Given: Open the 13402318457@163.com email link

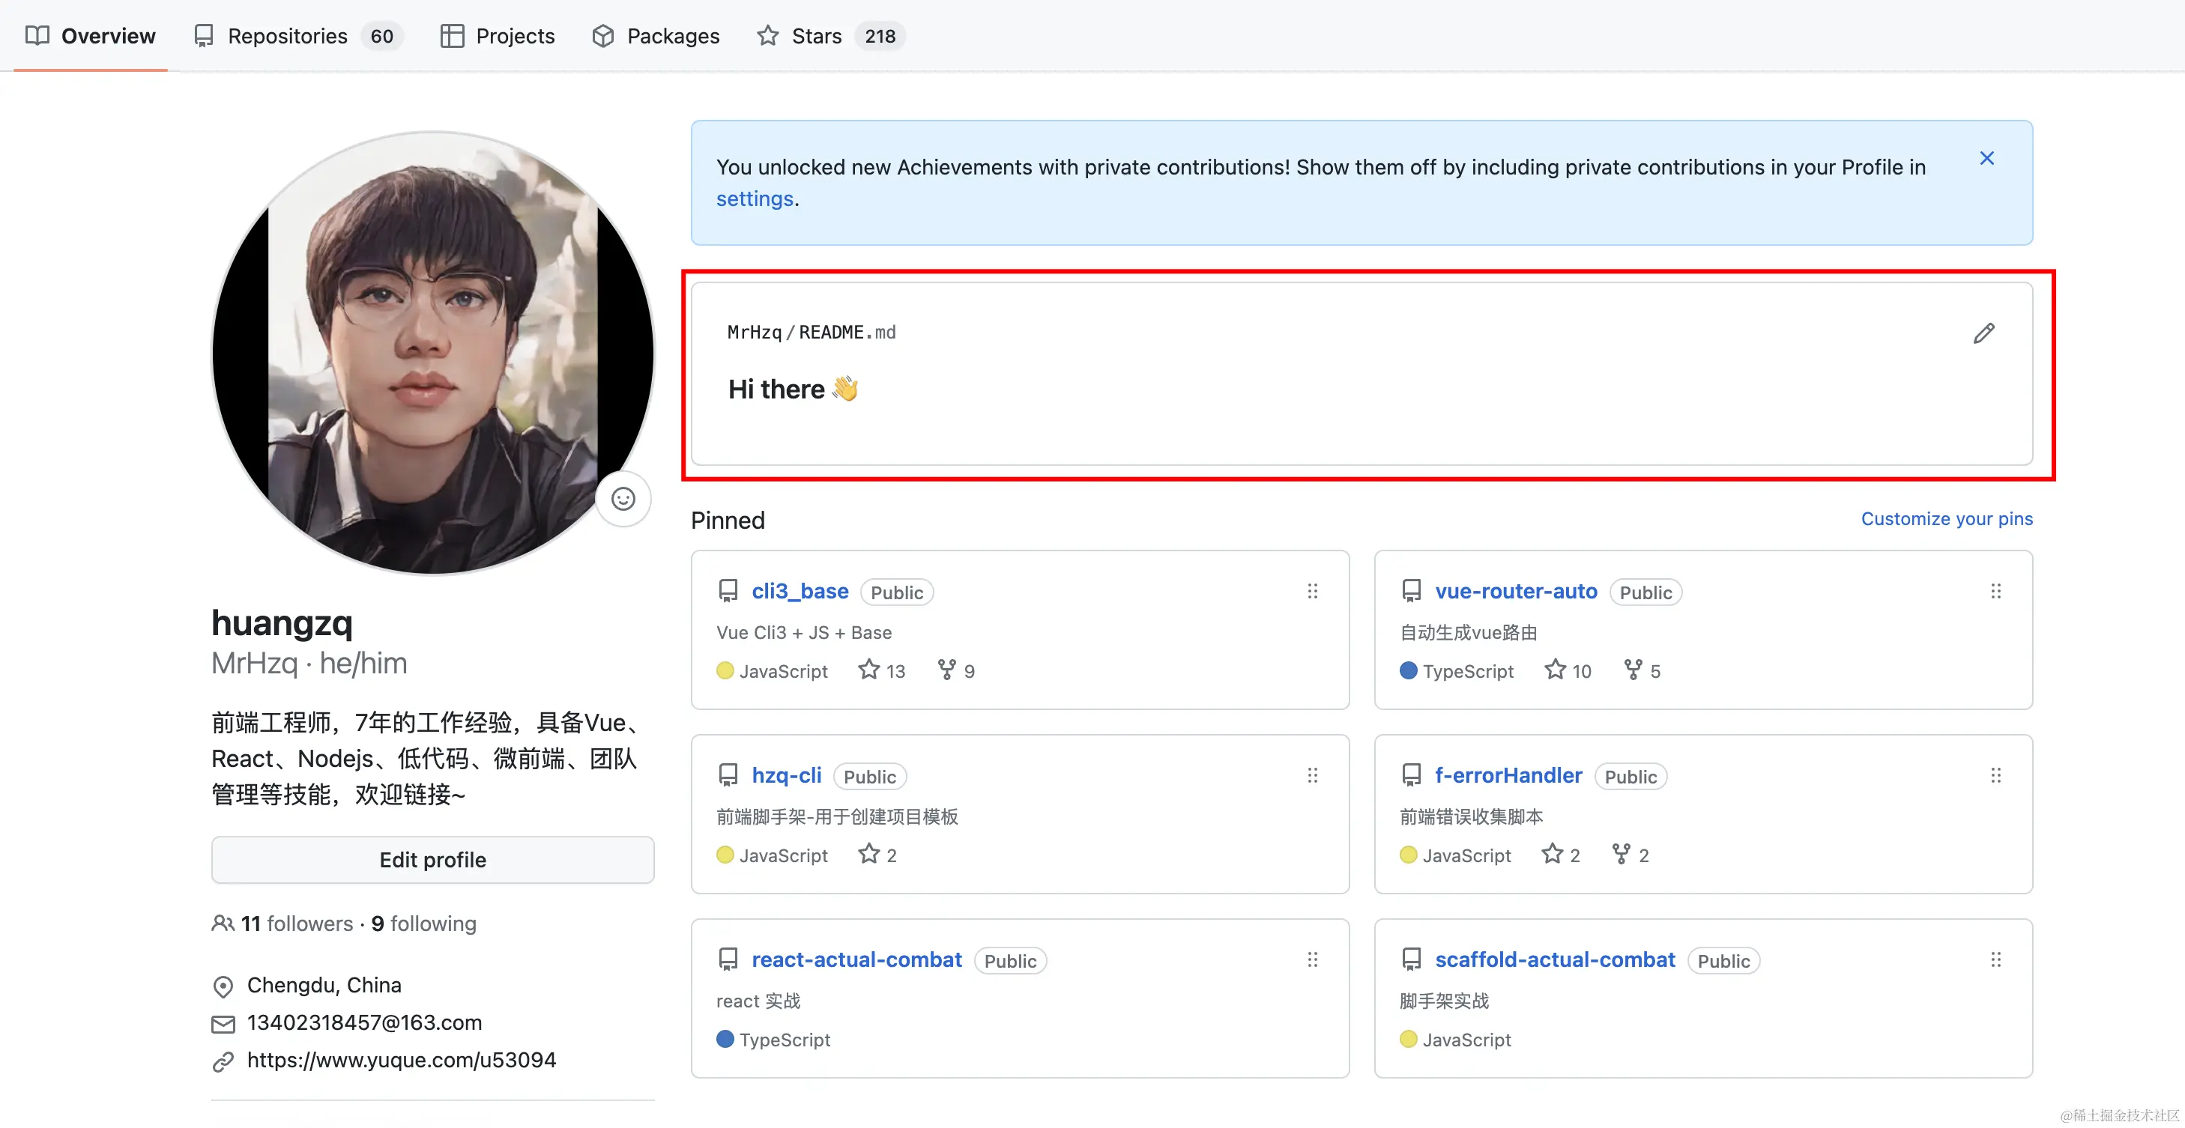Looking at the screenshot, I should 364,1023.
